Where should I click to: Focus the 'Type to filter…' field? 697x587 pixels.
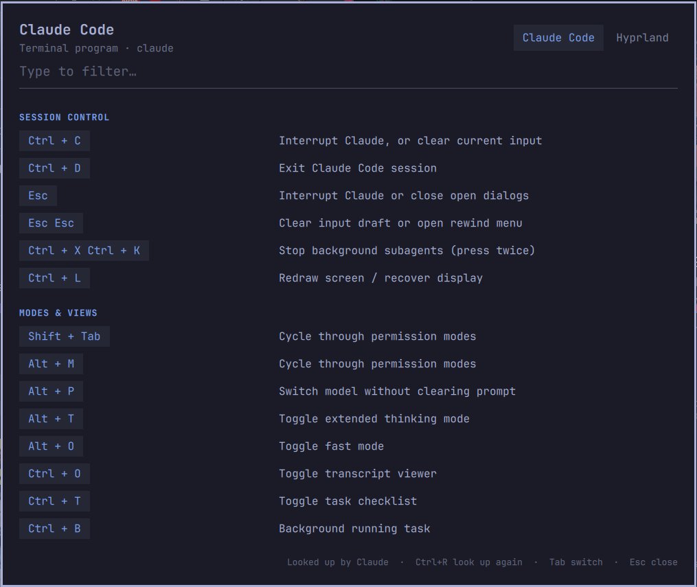coord(348,71)
